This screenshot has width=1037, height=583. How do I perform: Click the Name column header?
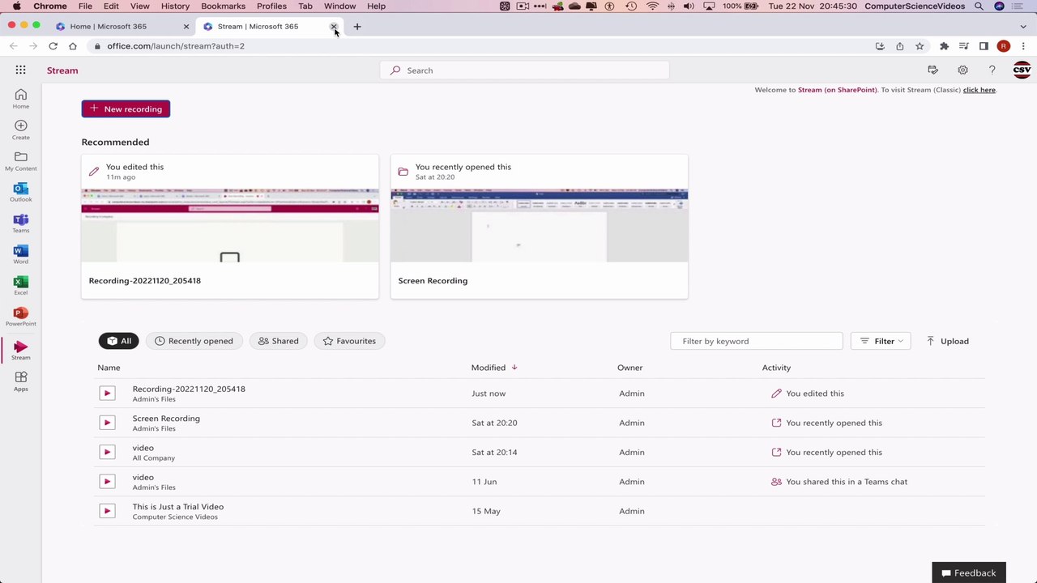pyautogui.click(x=109, y=368)
